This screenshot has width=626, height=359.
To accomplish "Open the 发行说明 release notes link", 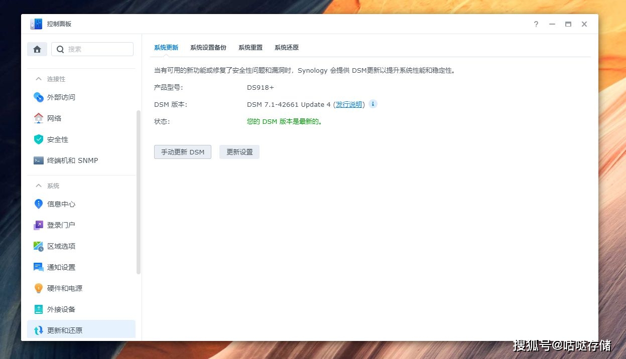I will coord(349,104).
